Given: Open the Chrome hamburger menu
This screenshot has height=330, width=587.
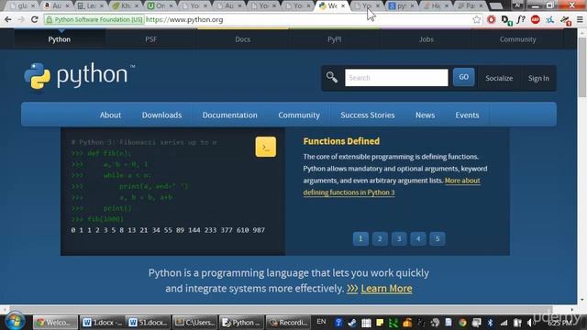Looking at the screenshot, I should (x=580, y=19).
